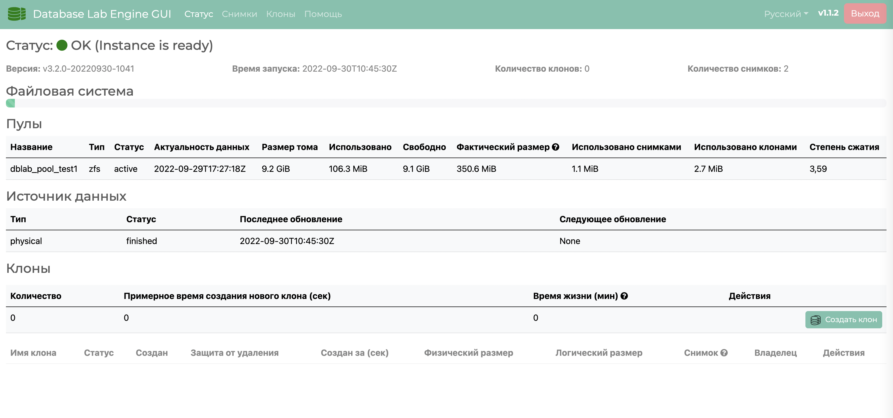
Task: Go to the Снимки page
Action: pos(240,14)
